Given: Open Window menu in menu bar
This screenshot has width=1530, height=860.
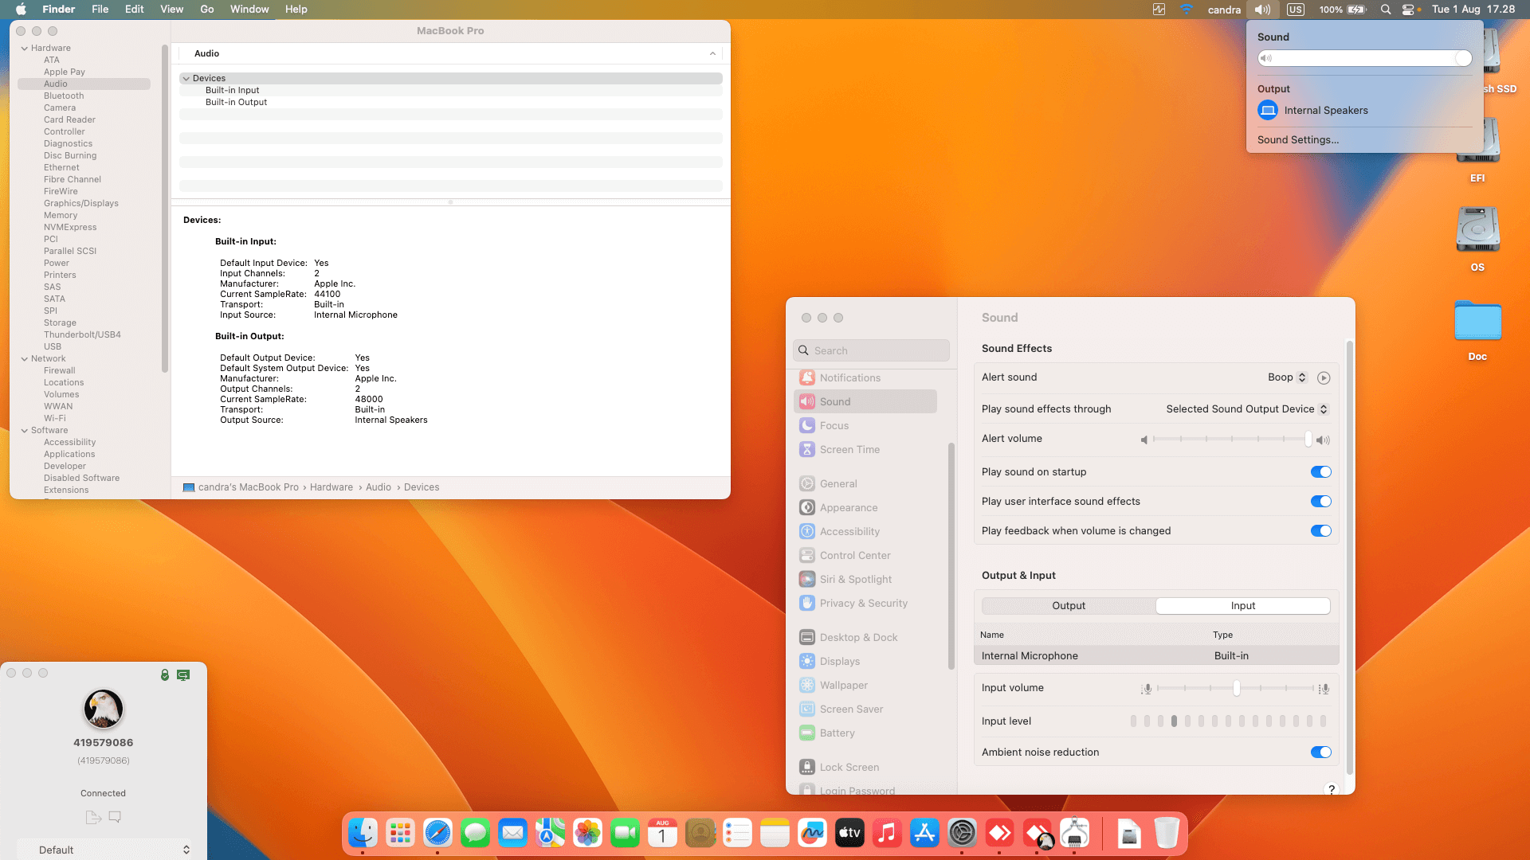Looking at the screenshot, I should tap(249, 10).
